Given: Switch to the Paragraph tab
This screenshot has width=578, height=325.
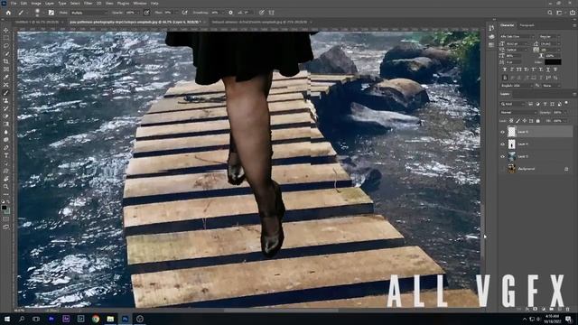Looking at the screenshot, I should pyautogui.click(x=527, y=25).
